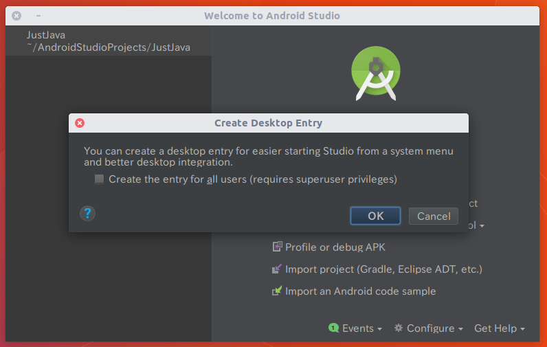Close the Welcome to Android Studio window
The height and width of the screenshot is (347, 547).
pos(16,16)
